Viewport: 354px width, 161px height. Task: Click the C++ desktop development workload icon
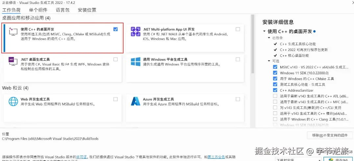pos(13,31)
